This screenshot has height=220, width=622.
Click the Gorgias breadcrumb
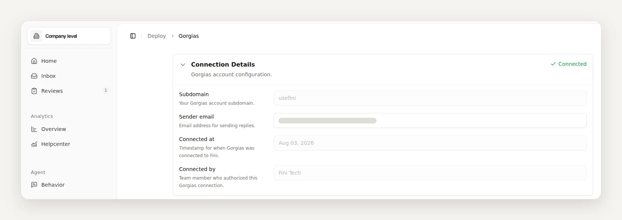pos(188,36)
